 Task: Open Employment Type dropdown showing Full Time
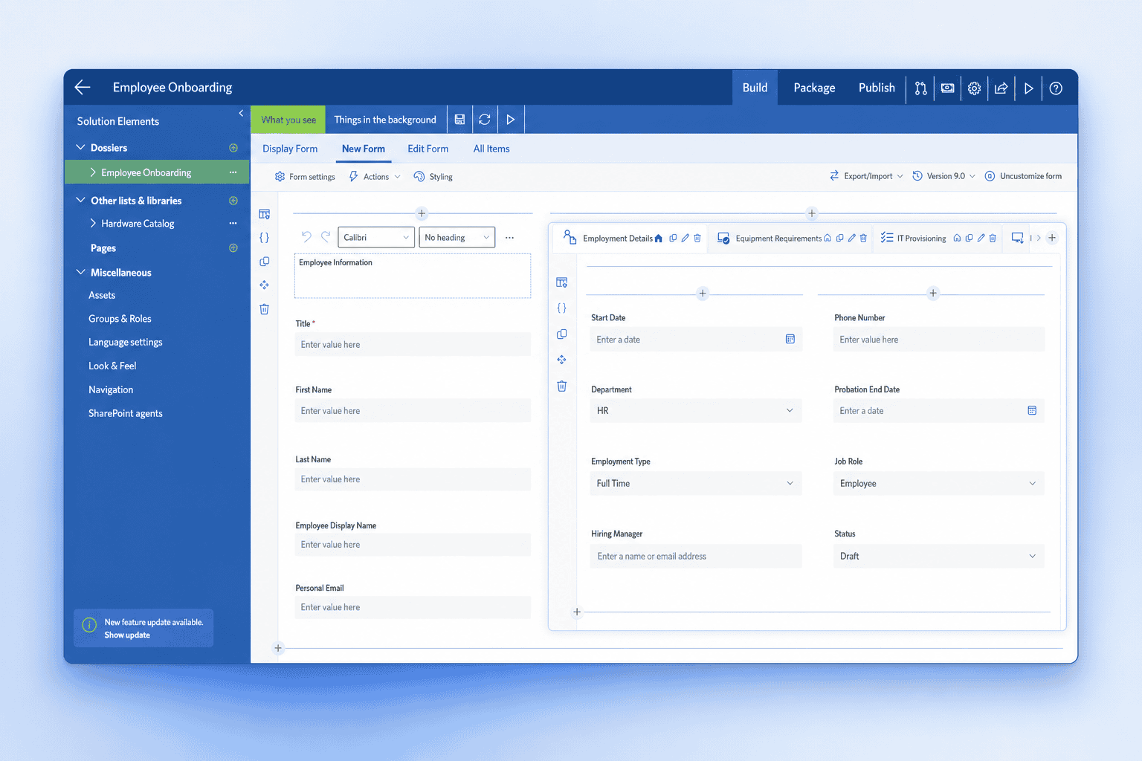696,483
